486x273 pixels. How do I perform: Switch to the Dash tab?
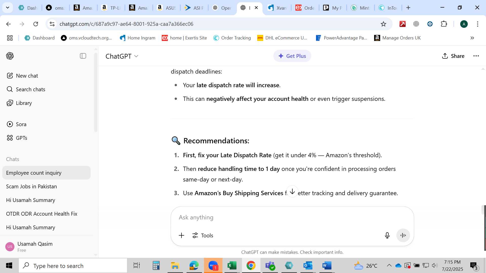pyautogui.click(x=28, y=8)
